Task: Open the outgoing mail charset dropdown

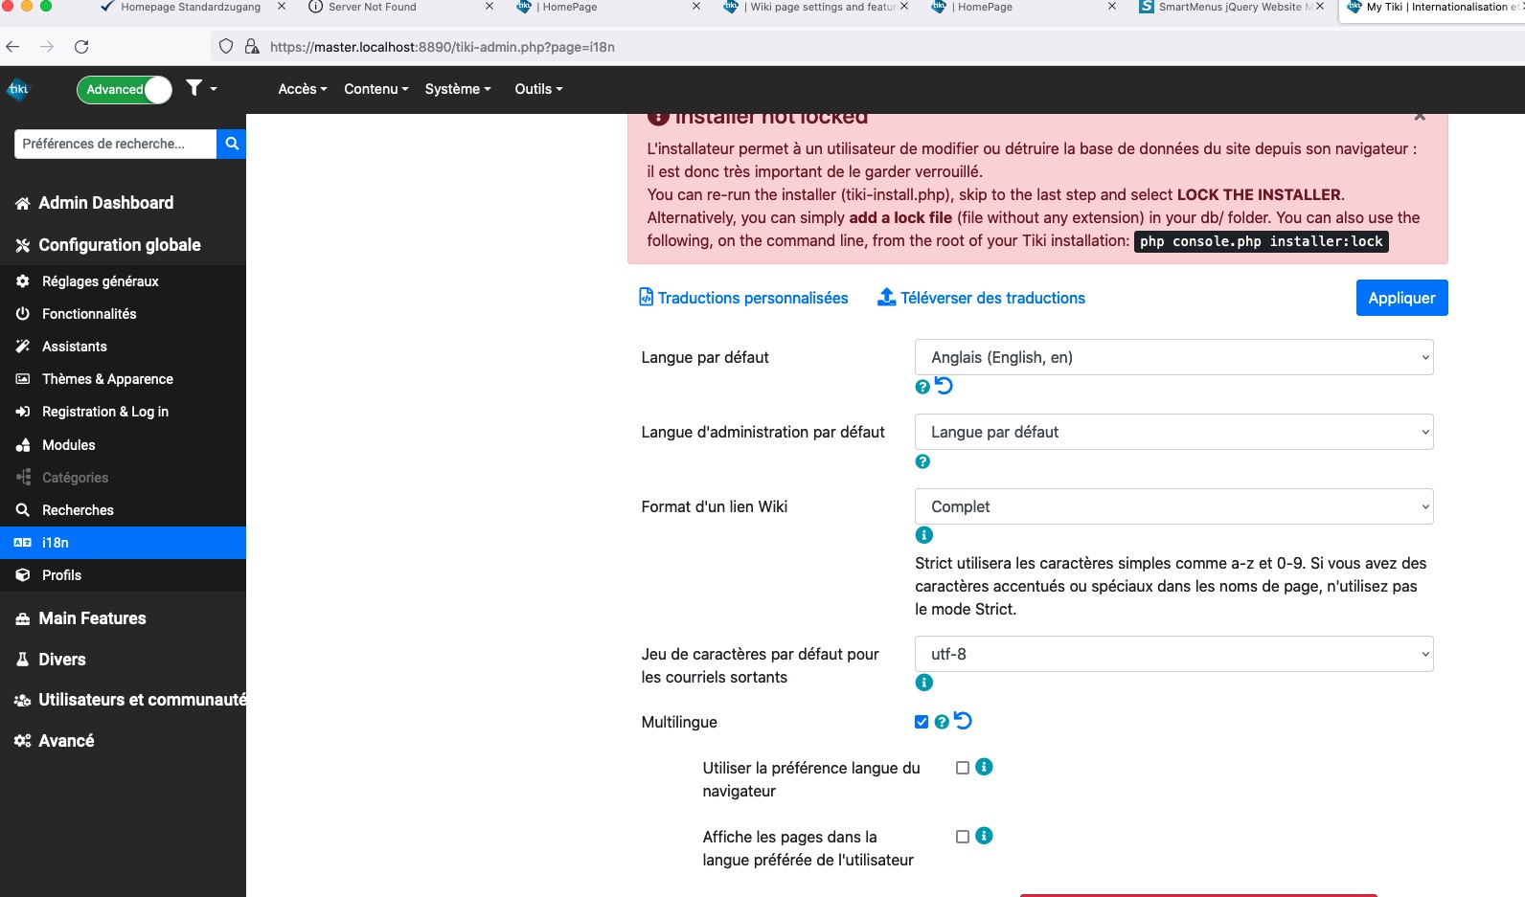Action: pyautogui.click(x=1174, y=654)
